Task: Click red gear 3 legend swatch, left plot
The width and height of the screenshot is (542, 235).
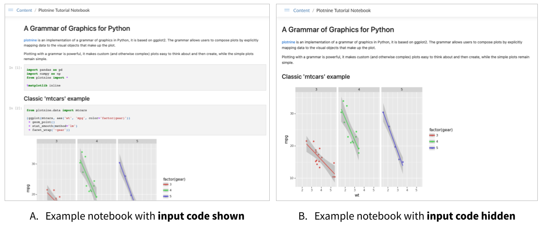Action: [x=166, y=185]
